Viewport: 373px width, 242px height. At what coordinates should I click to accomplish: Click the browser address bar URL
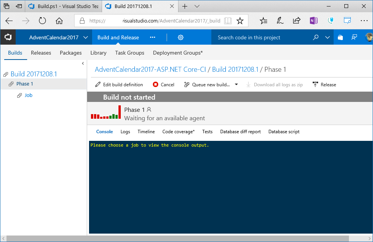click(x=155, y=21)
